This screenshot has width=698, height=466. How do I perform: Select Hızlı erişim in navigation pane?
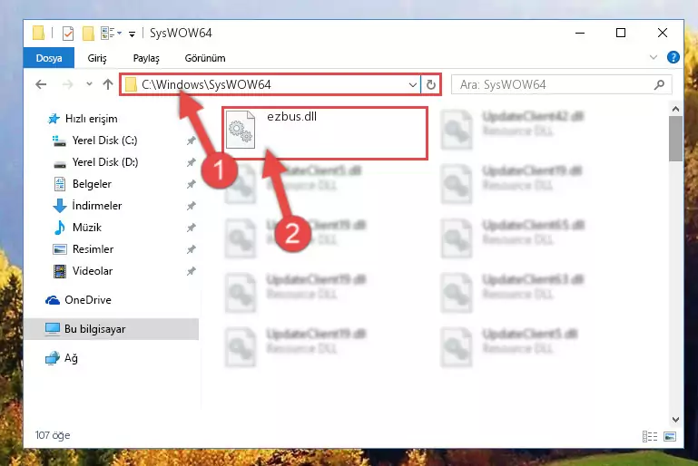(92, 119)
